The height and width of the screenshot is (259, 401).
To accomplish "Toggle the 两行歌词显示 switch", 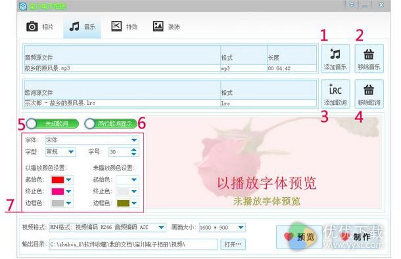I will tap(110, 124).
